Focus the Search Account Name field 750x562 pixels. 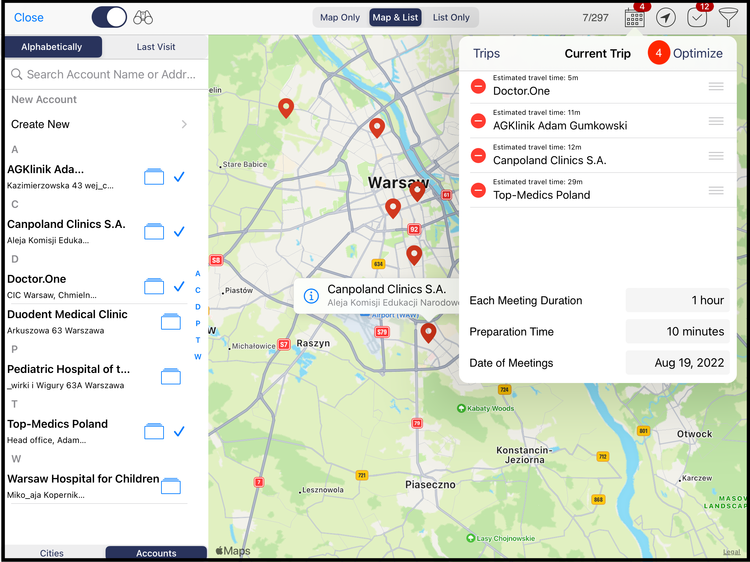click(x=111, y=74)
